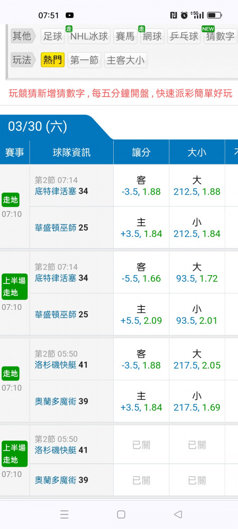Tap the 03/30 (六) date tab
This screenshot has width=238, height=529.
38,126
